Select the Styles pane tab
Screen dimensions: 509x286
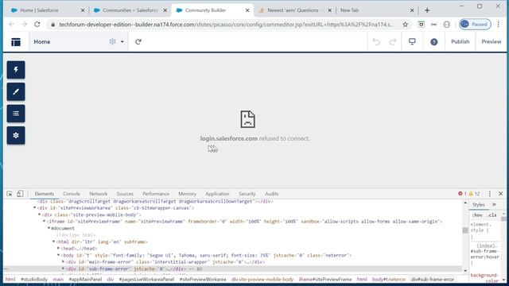point(479,205)
